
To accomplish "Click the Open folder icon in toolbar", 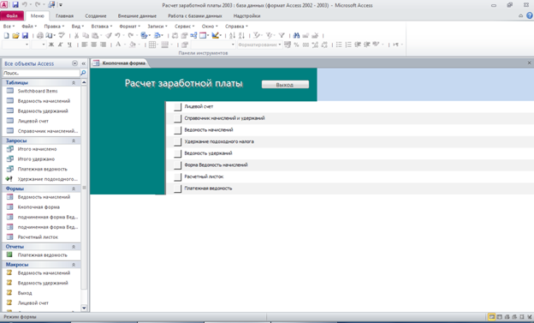I will pos(15,35).
